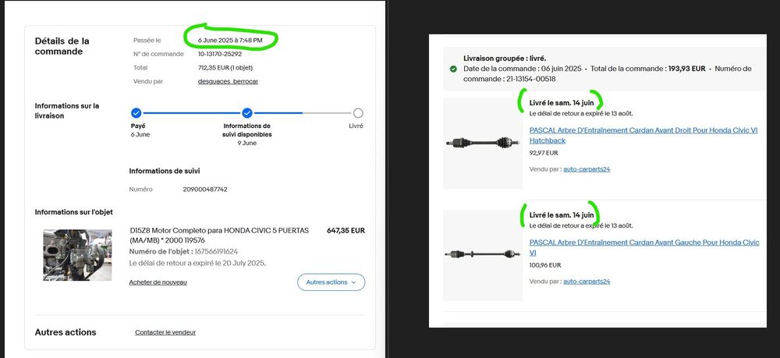The image size is (780, 358).
Task: Select Livraison groupée : livré. heading
Action: point(505,58)
